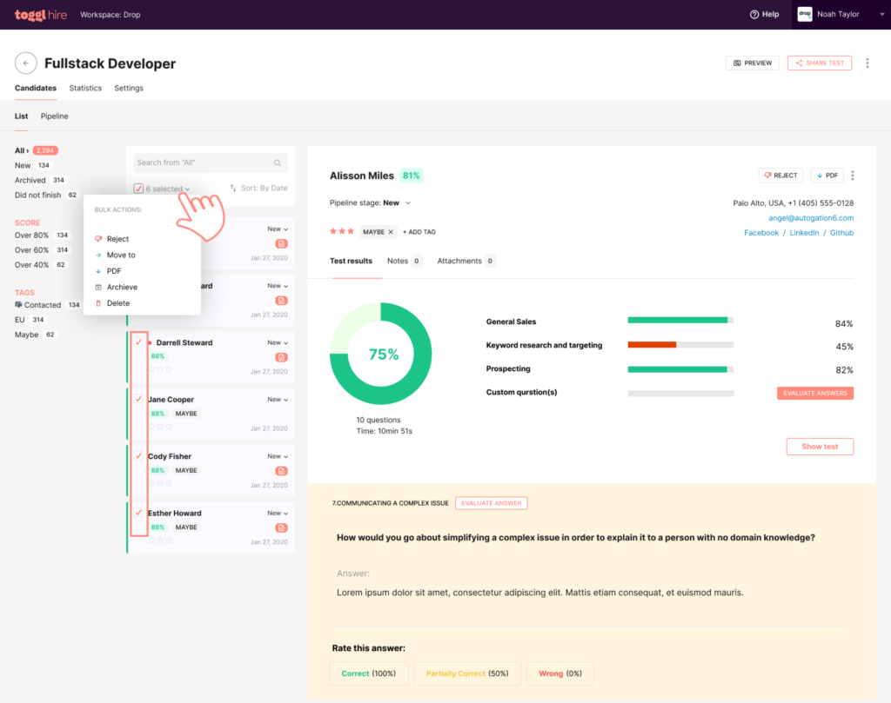
Task: Choose Move to in bulk actions menu
Action: pyautogui.click(x=121, y=255)
